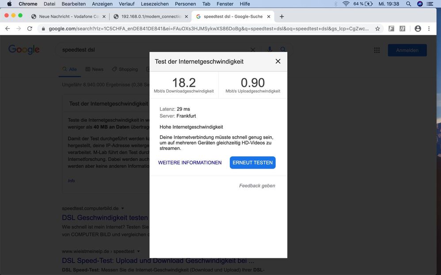The width and height of the screenshot is (441, 275).
Task: Click Feedback geben link
Action: (257, 186)
